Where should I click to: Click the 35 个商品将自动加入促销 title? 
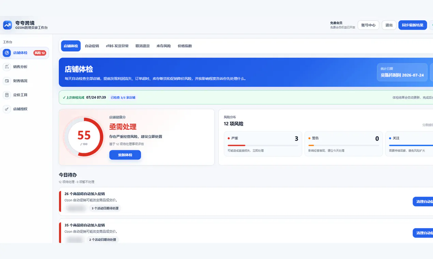[85, 225]
